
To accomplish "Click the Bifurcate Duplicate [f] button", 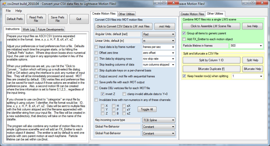I will coord(212,69).
